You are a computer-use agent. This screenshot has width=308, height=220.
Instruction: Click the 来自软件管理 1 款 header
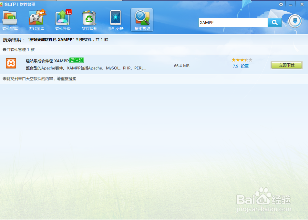[x=19, y=50]
